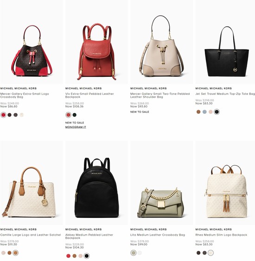255x261 pixels.
Task: Select the black swatch under Jet Set tote
Action: [x=217, y=112]
